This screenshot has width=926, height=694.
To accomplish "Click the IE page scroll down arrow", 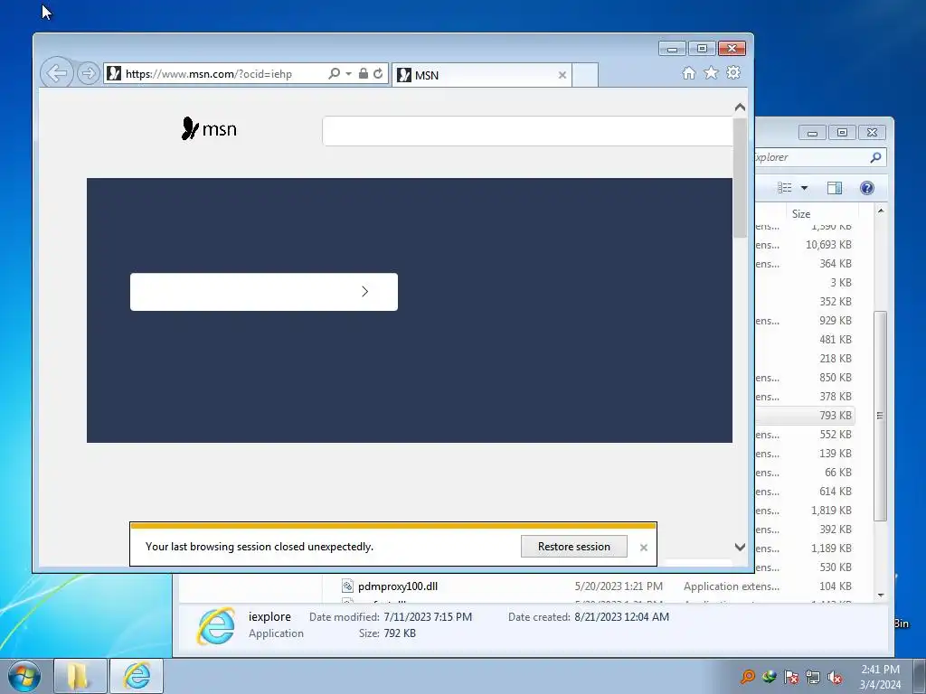I will (740, 547).
